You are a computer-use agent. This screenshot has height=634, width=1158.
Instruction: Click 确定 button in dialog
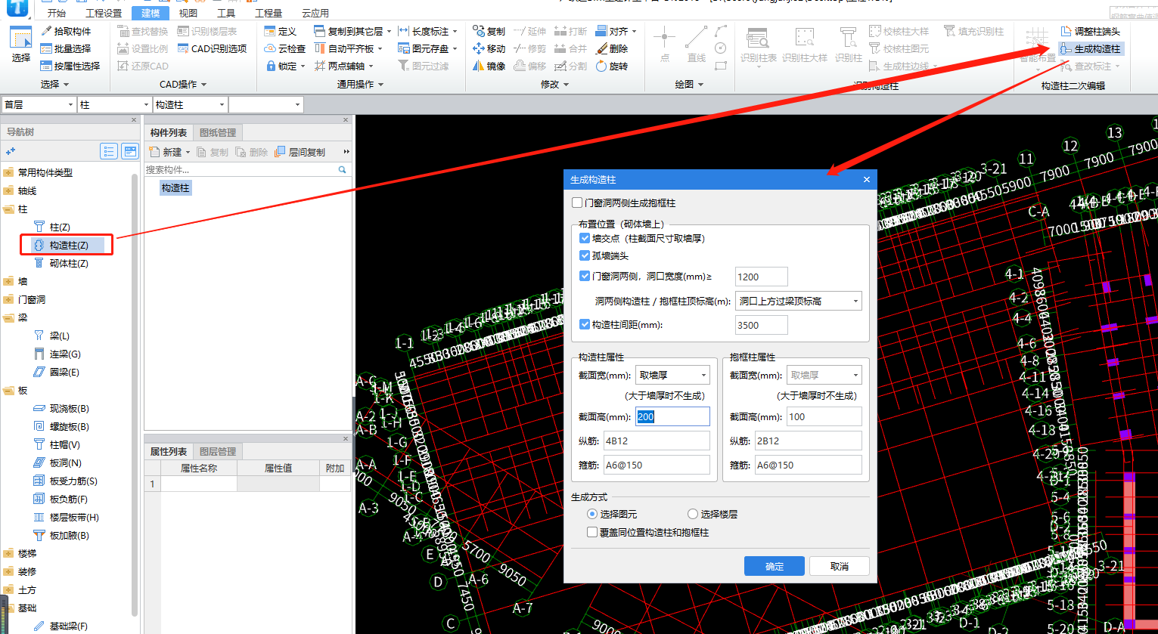click(775, 566)
